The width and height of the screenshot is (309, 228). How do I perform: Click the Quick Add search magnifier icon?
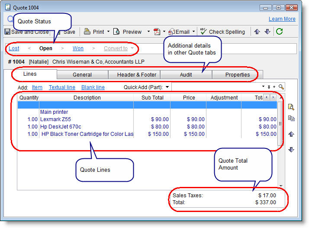click(281, 87)
